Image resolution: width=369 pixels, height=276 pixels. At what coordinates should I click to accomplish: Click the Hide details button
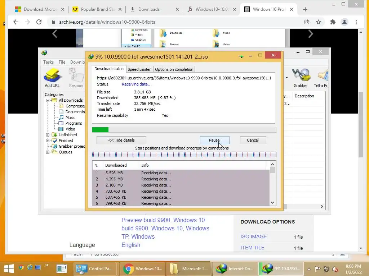coord(121,140)
